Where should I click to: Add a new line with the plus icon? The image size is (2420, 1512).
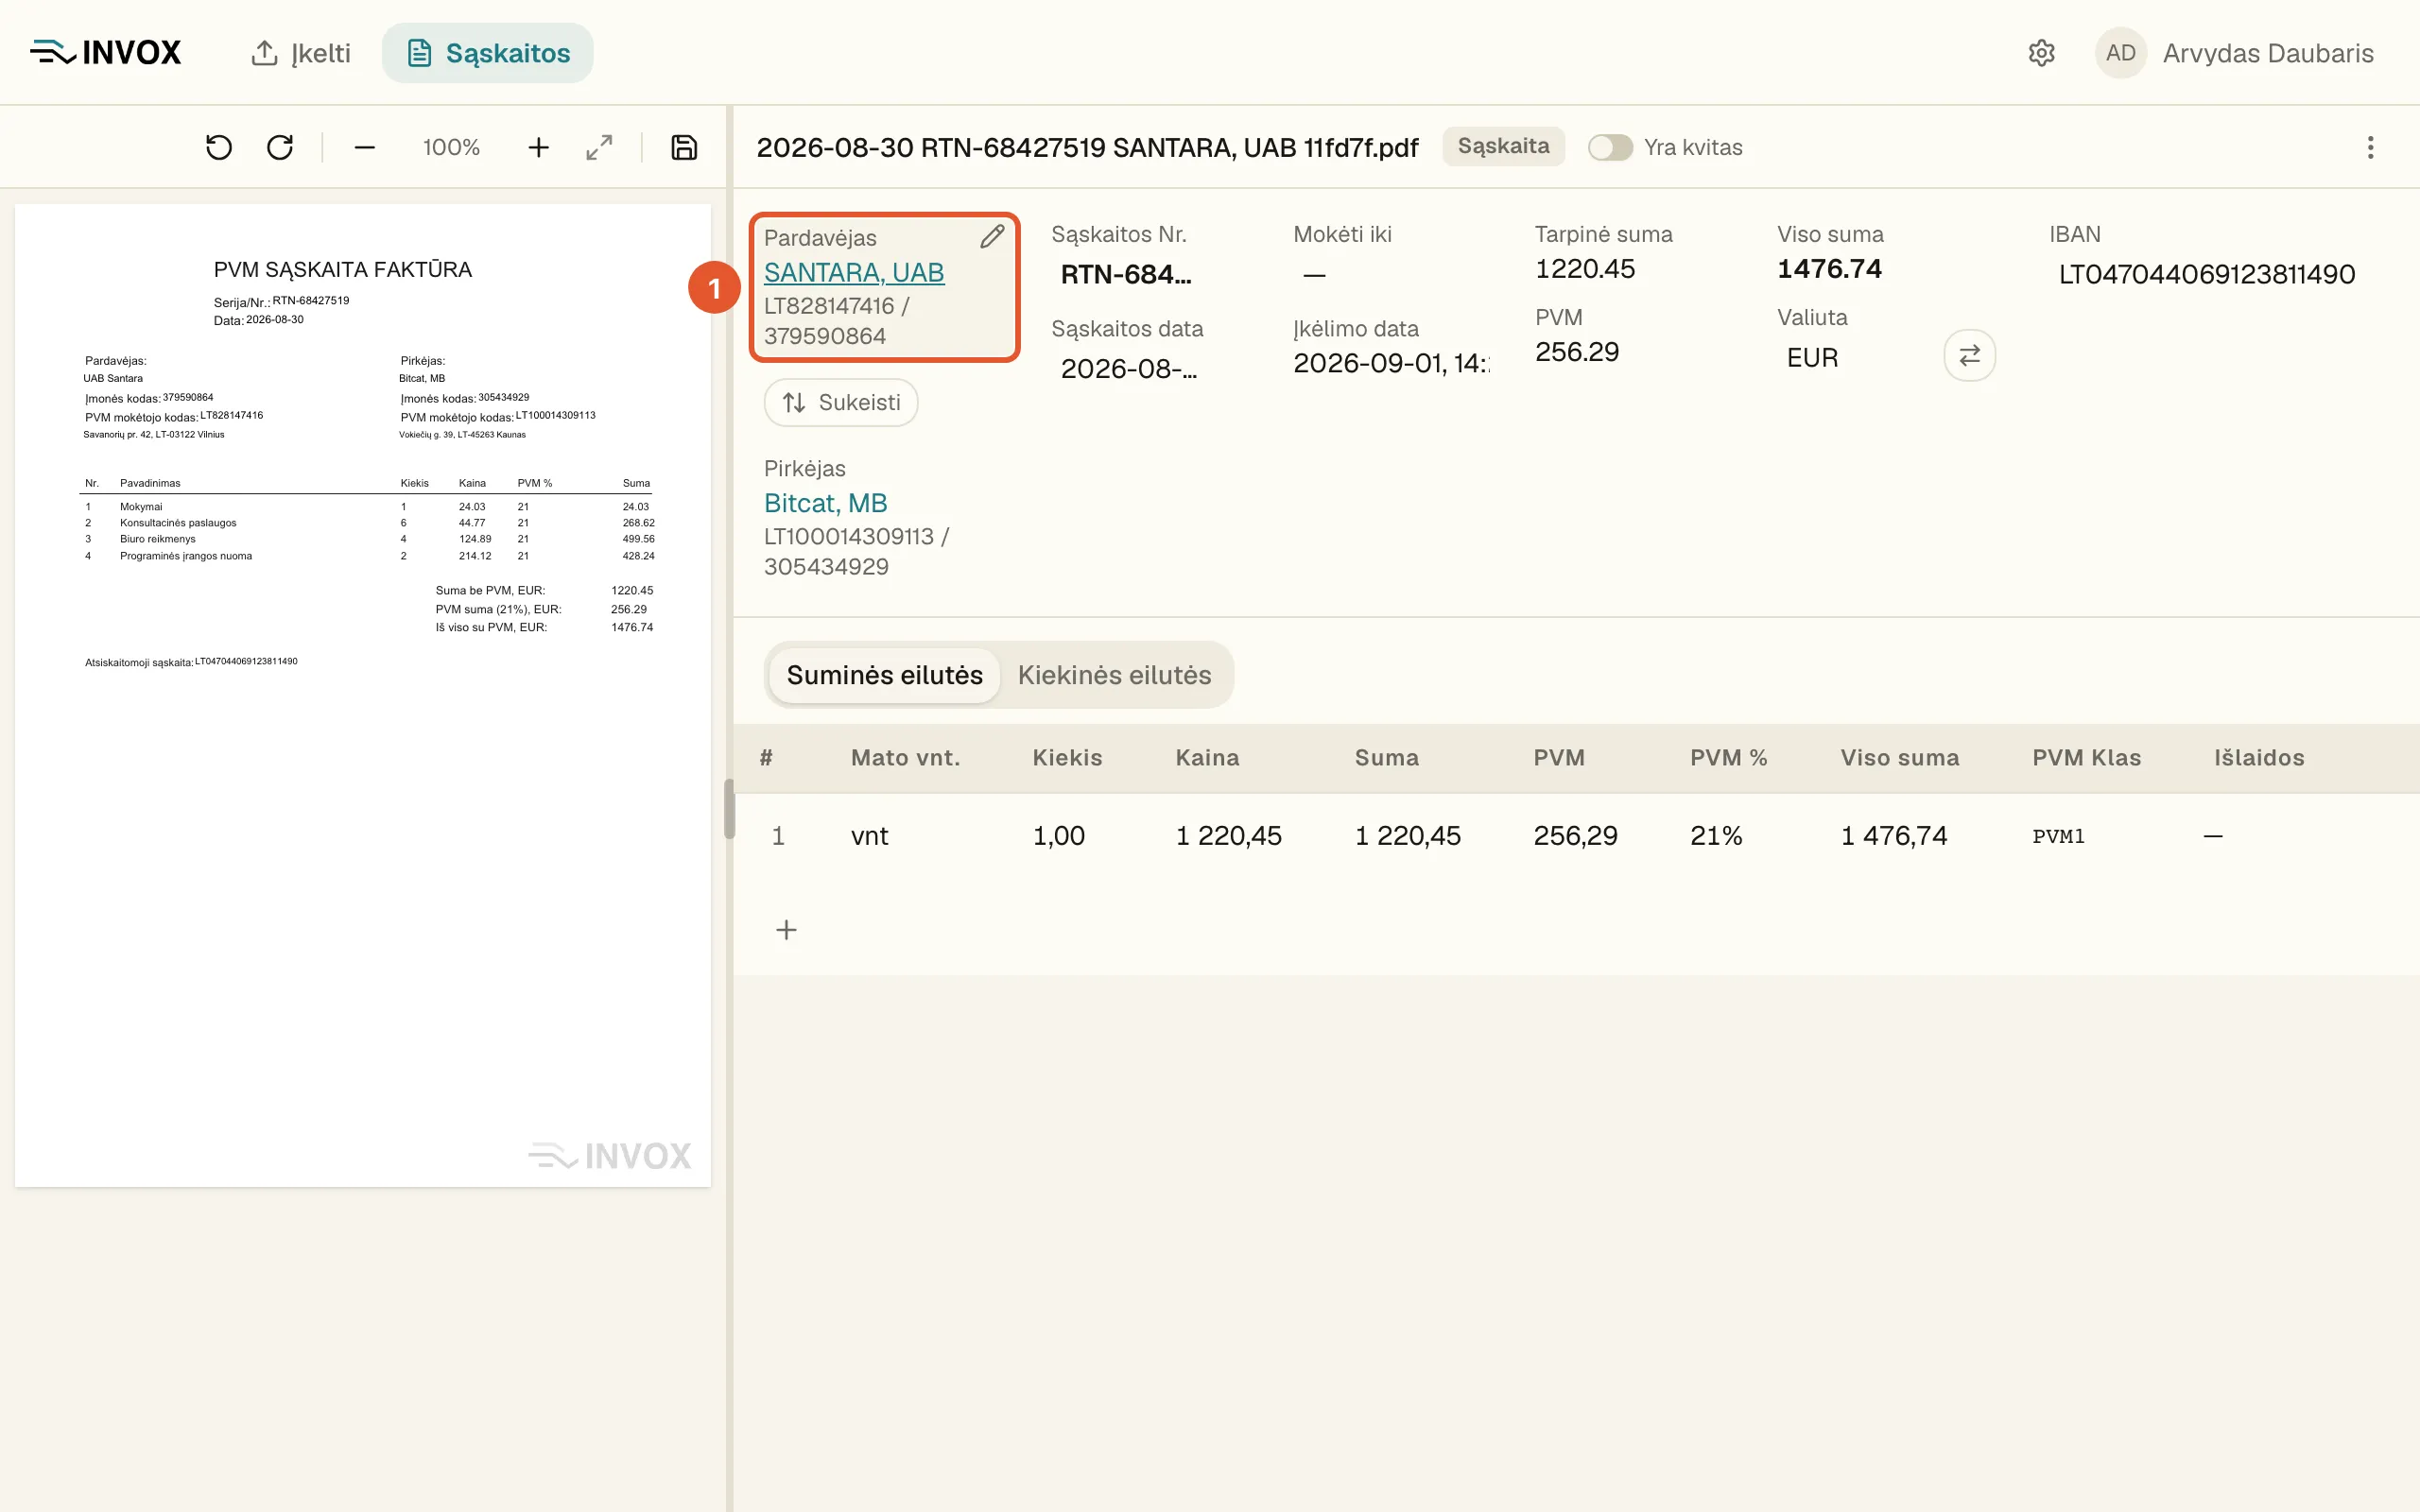tap(787, 930)
